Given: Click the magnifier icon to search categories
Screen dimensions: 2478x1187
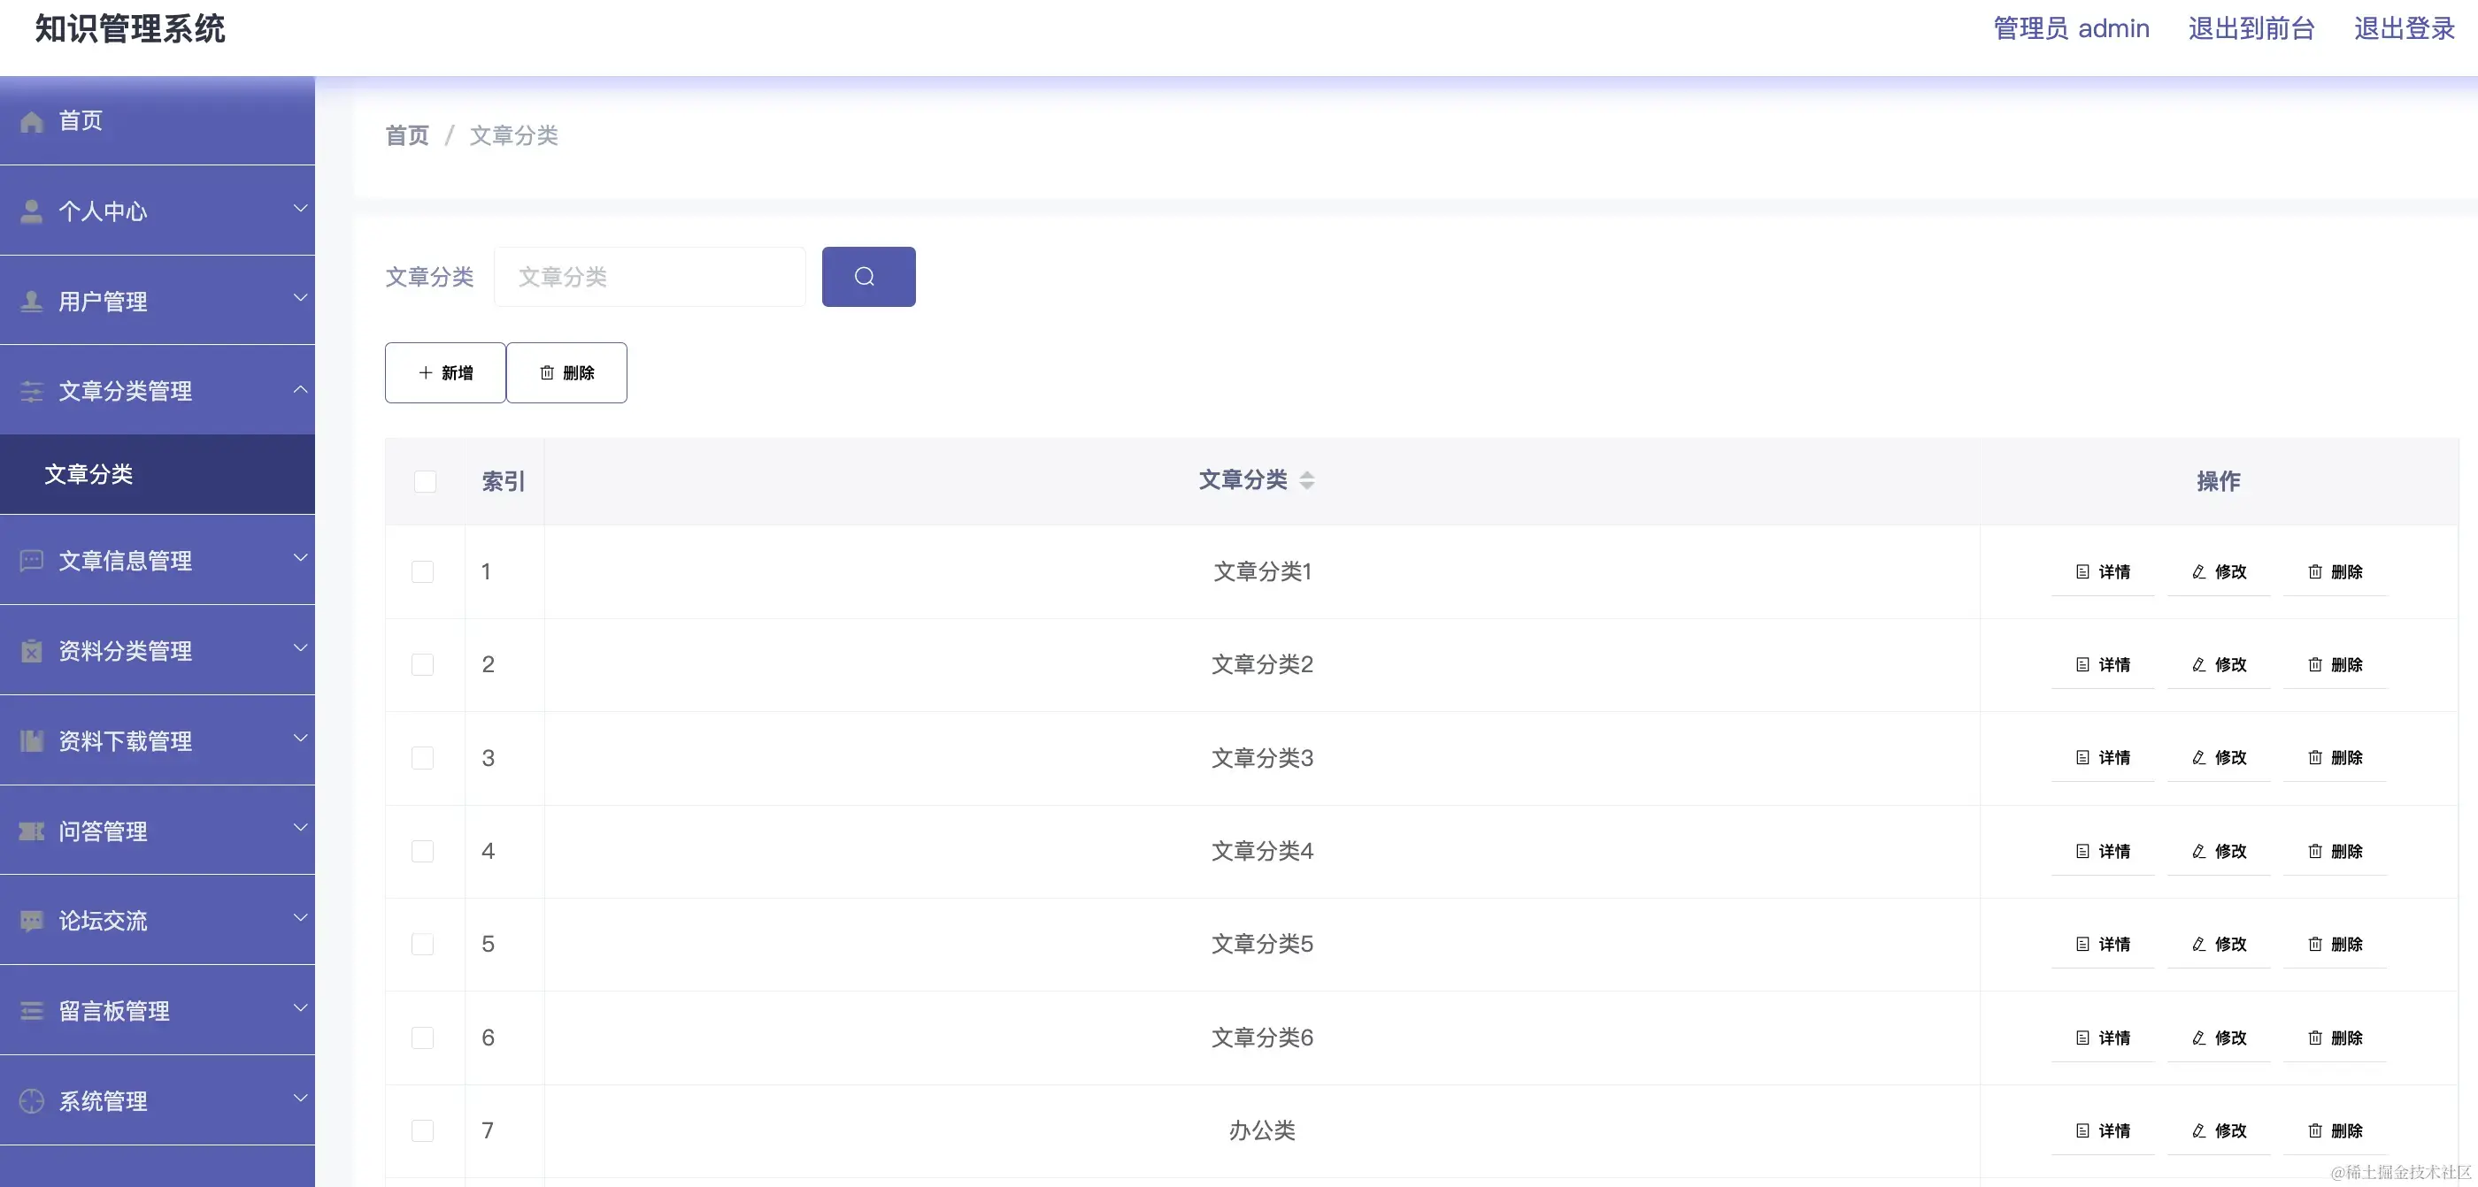Looking at the screenshot, I should (x=867, y=277).
